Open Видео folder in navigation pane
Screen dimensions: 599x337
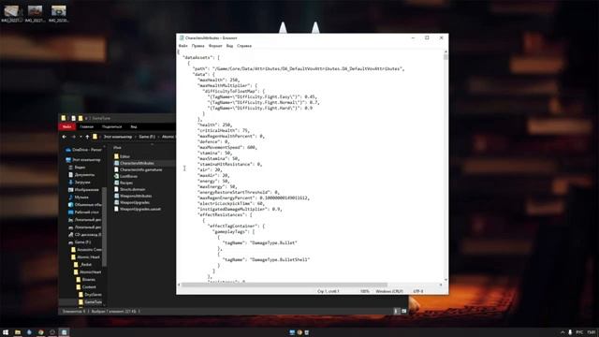pos(77,168)
